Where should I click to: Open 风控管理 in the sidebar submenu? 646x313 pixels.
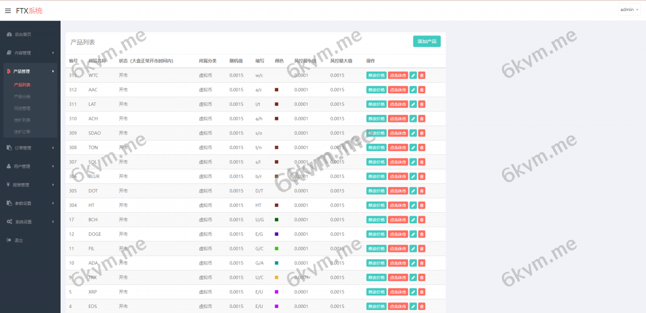click(22, 108)
